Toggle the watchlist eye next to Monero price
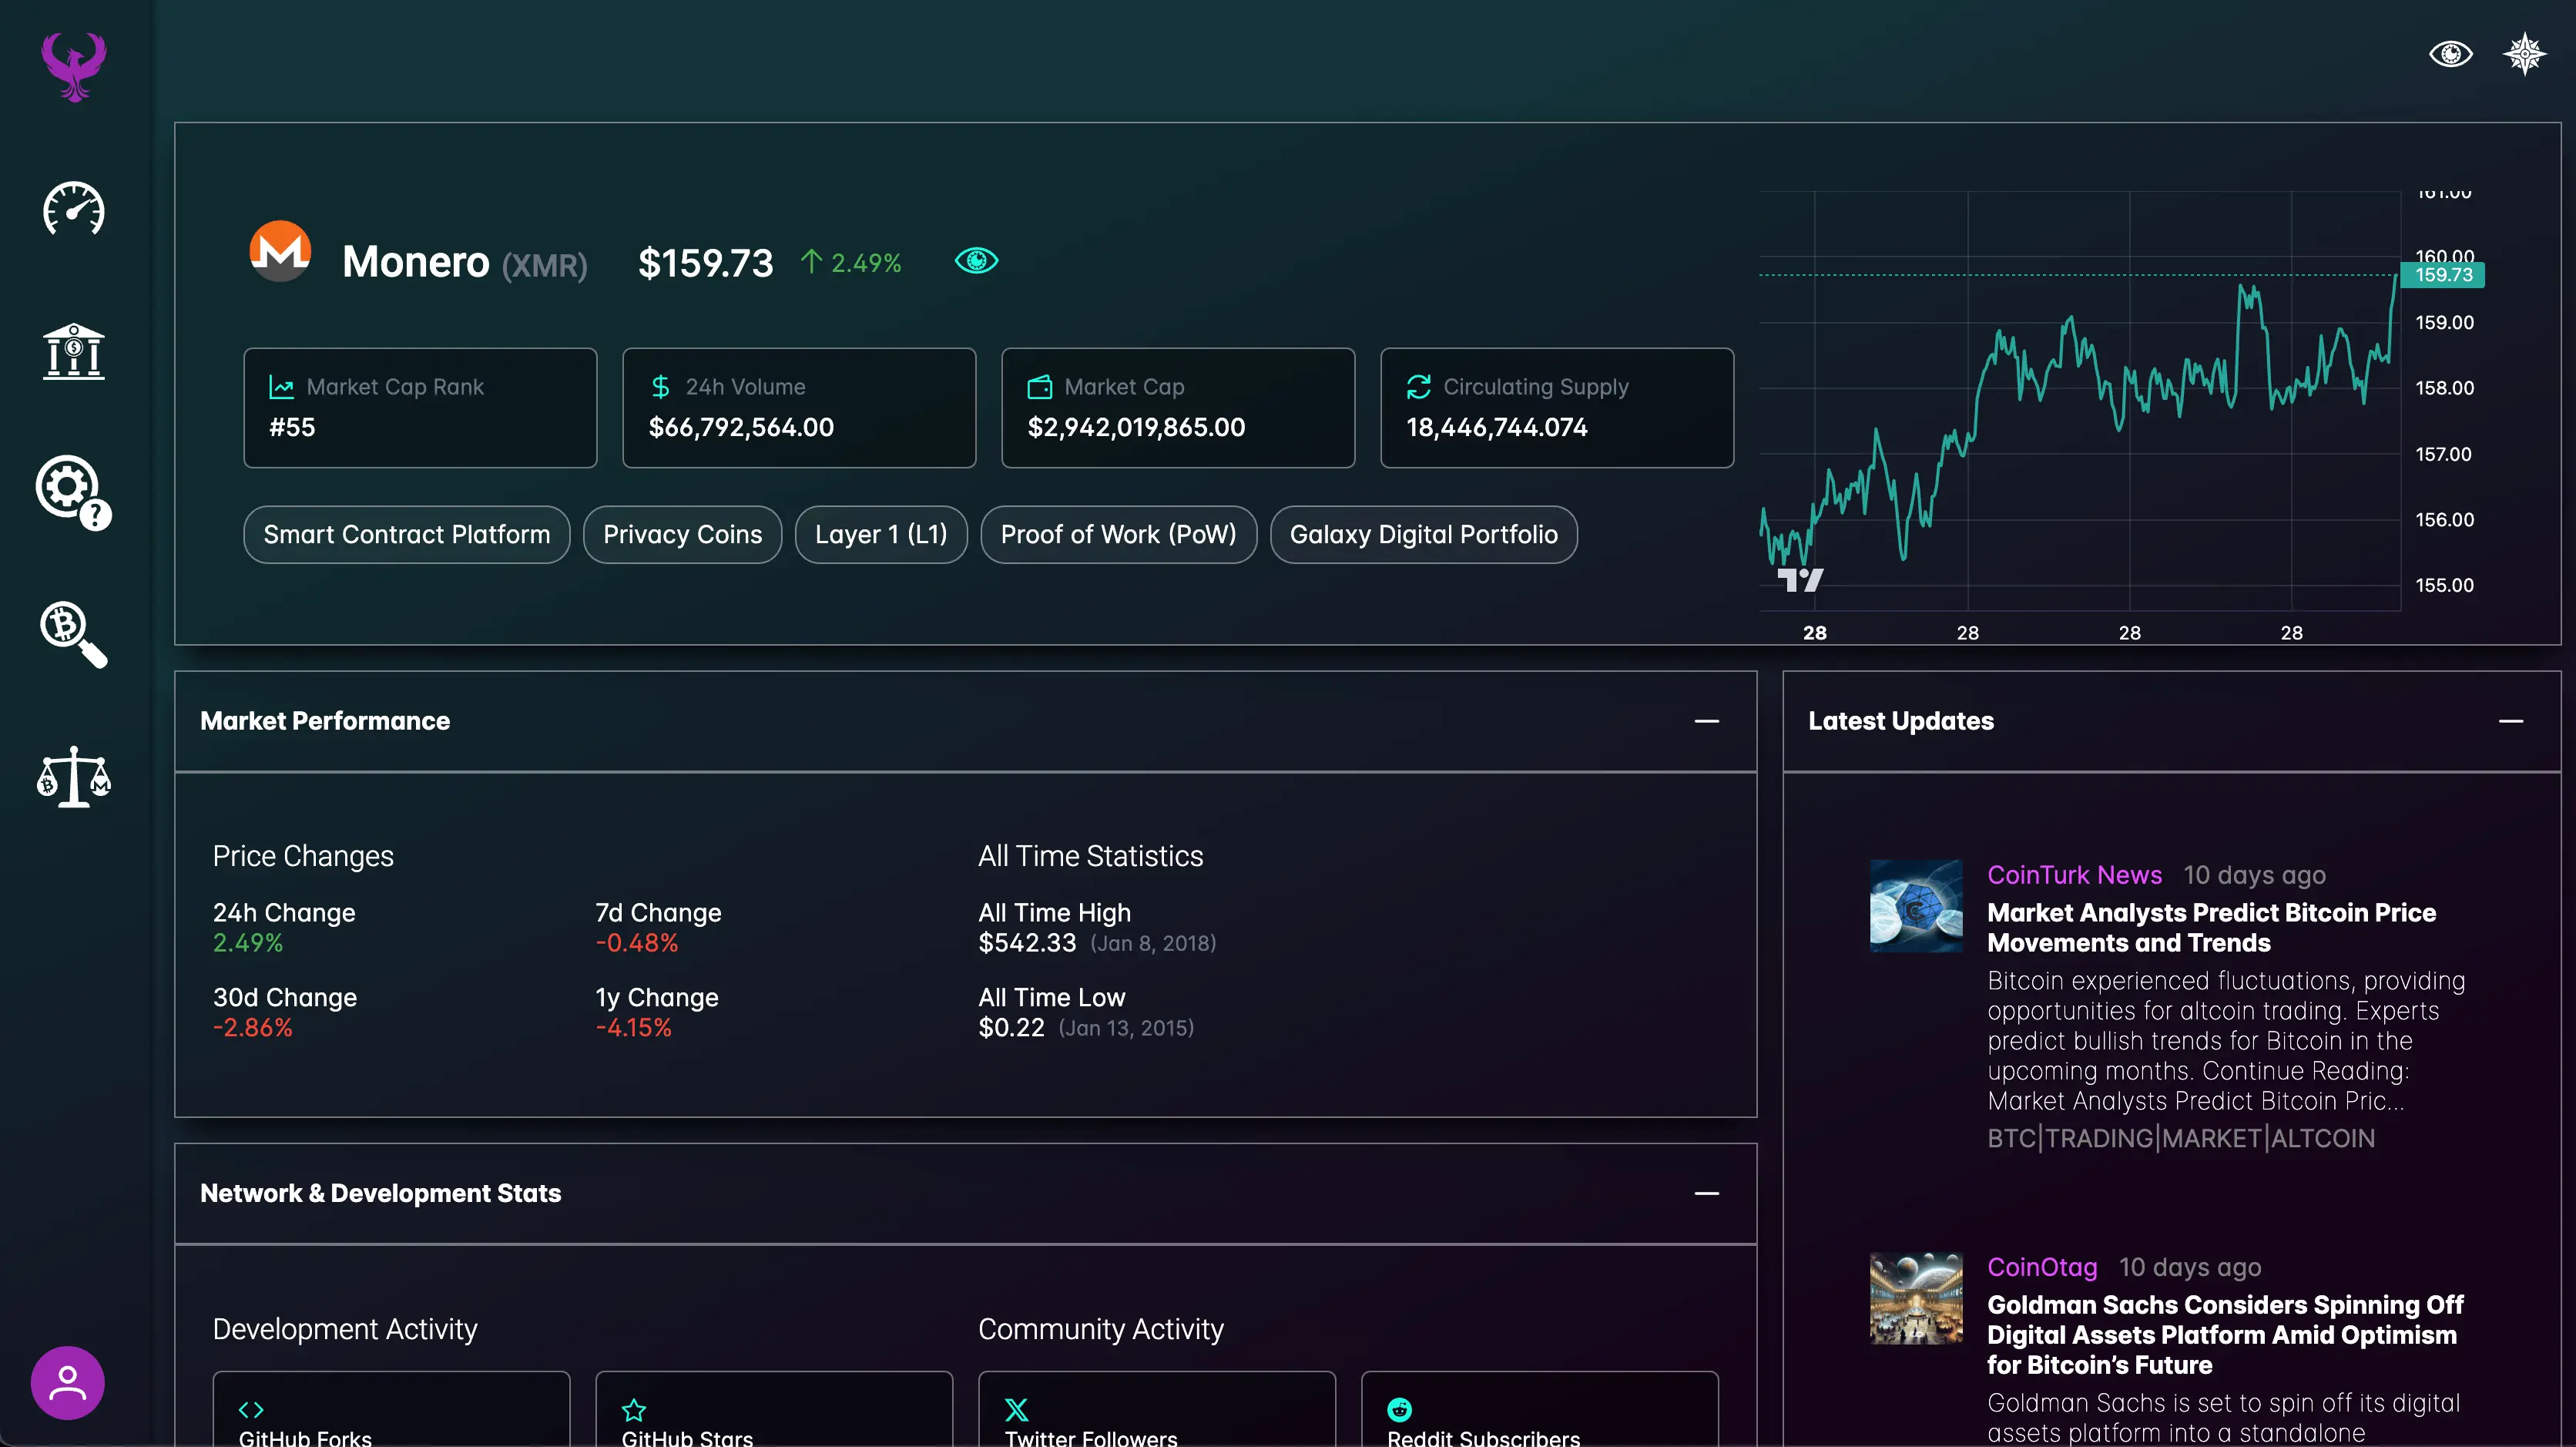The width and height of the screenshot is (2576, 1447). 976,261
